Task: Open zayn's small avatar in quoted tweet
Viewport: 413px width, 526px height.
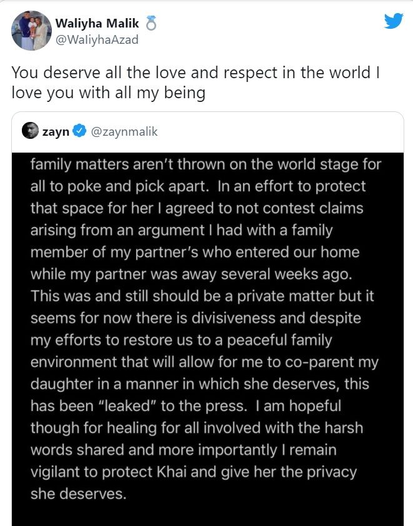Action: pyautogui.click(x=29, y=131)
